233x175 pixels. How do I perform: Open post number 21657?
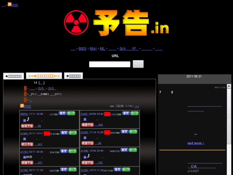[x=85, y=114]
